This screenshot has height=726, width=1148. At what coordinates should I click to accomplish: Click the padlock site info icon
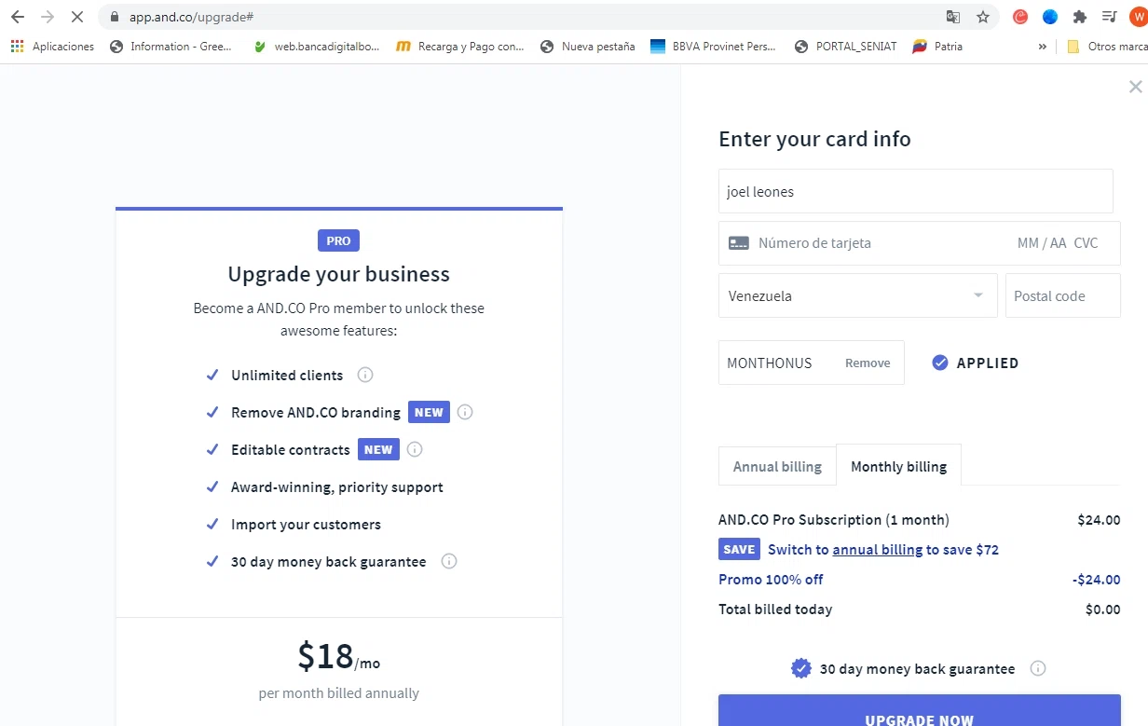coord(115,17)
